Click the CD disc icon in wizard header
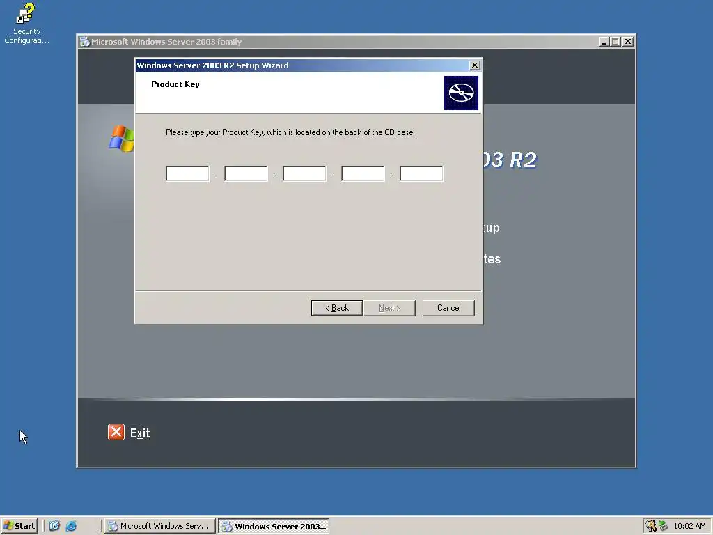Image resolution: width=713 pixels, height=535 pixels. pos(461,93)
